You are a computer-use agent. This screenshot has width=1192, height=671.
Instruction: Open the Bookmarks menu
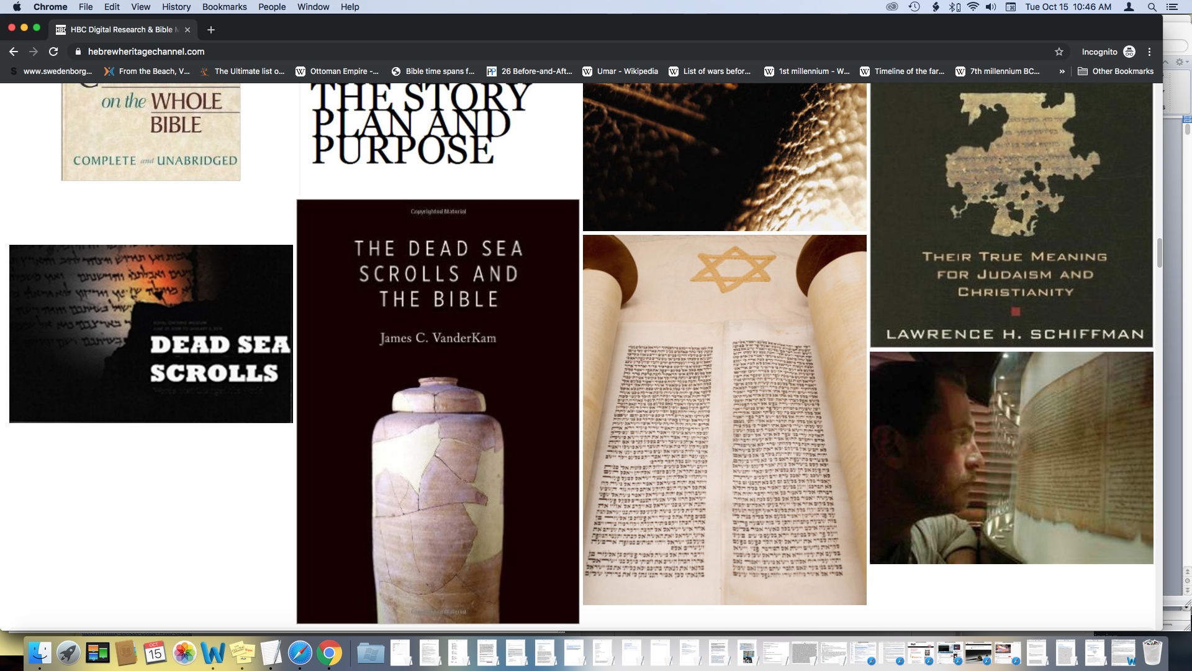click(224, 7)
